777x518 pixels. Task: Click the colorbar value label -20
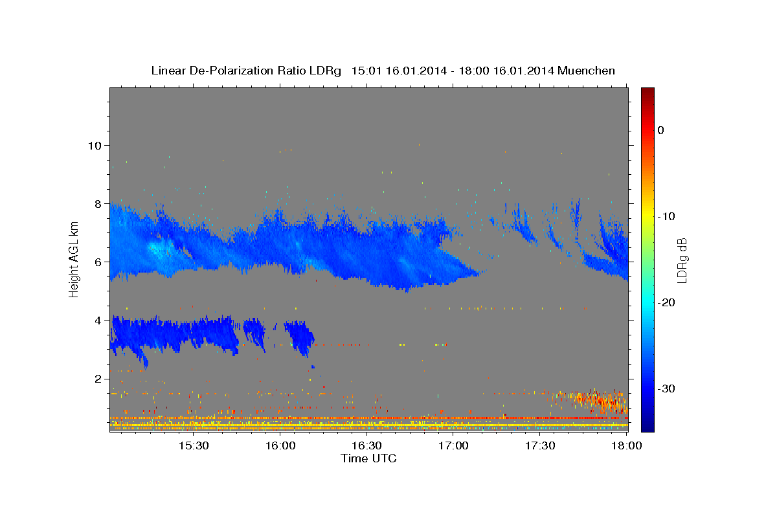click(666, 302)
